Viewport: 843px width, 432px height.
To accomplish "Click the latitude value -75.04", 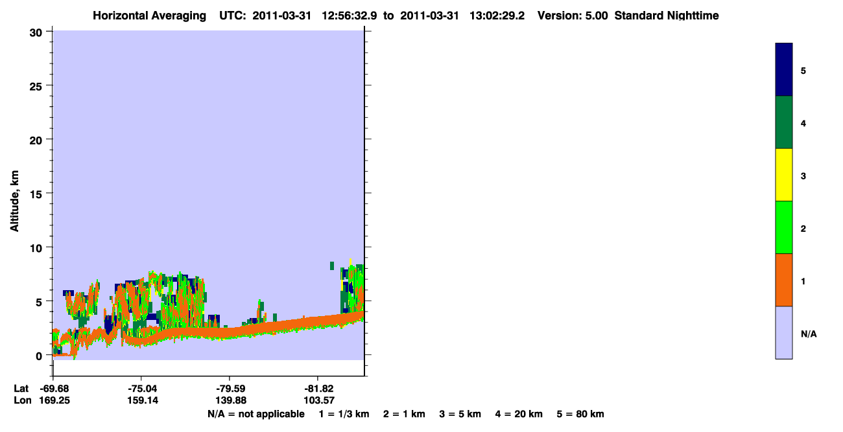I will [142, 389].
